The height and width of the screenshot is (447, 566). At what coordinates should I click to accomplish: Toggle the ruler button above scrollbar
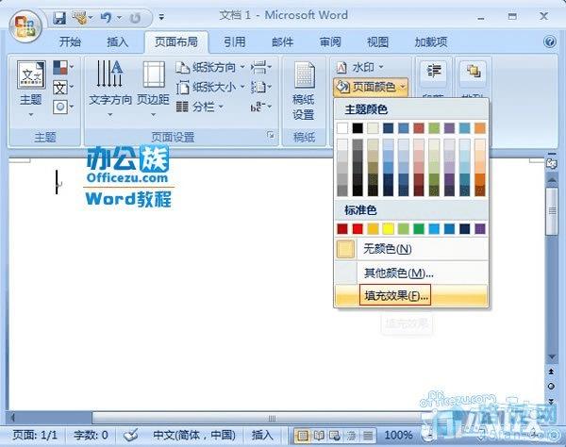pyautogui.click(x=551, y=163)
